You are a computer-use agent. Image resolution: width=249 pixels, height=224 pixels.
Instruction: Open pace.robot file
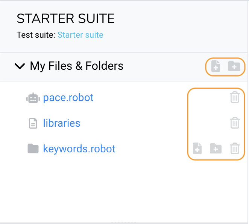coord(68,97)
